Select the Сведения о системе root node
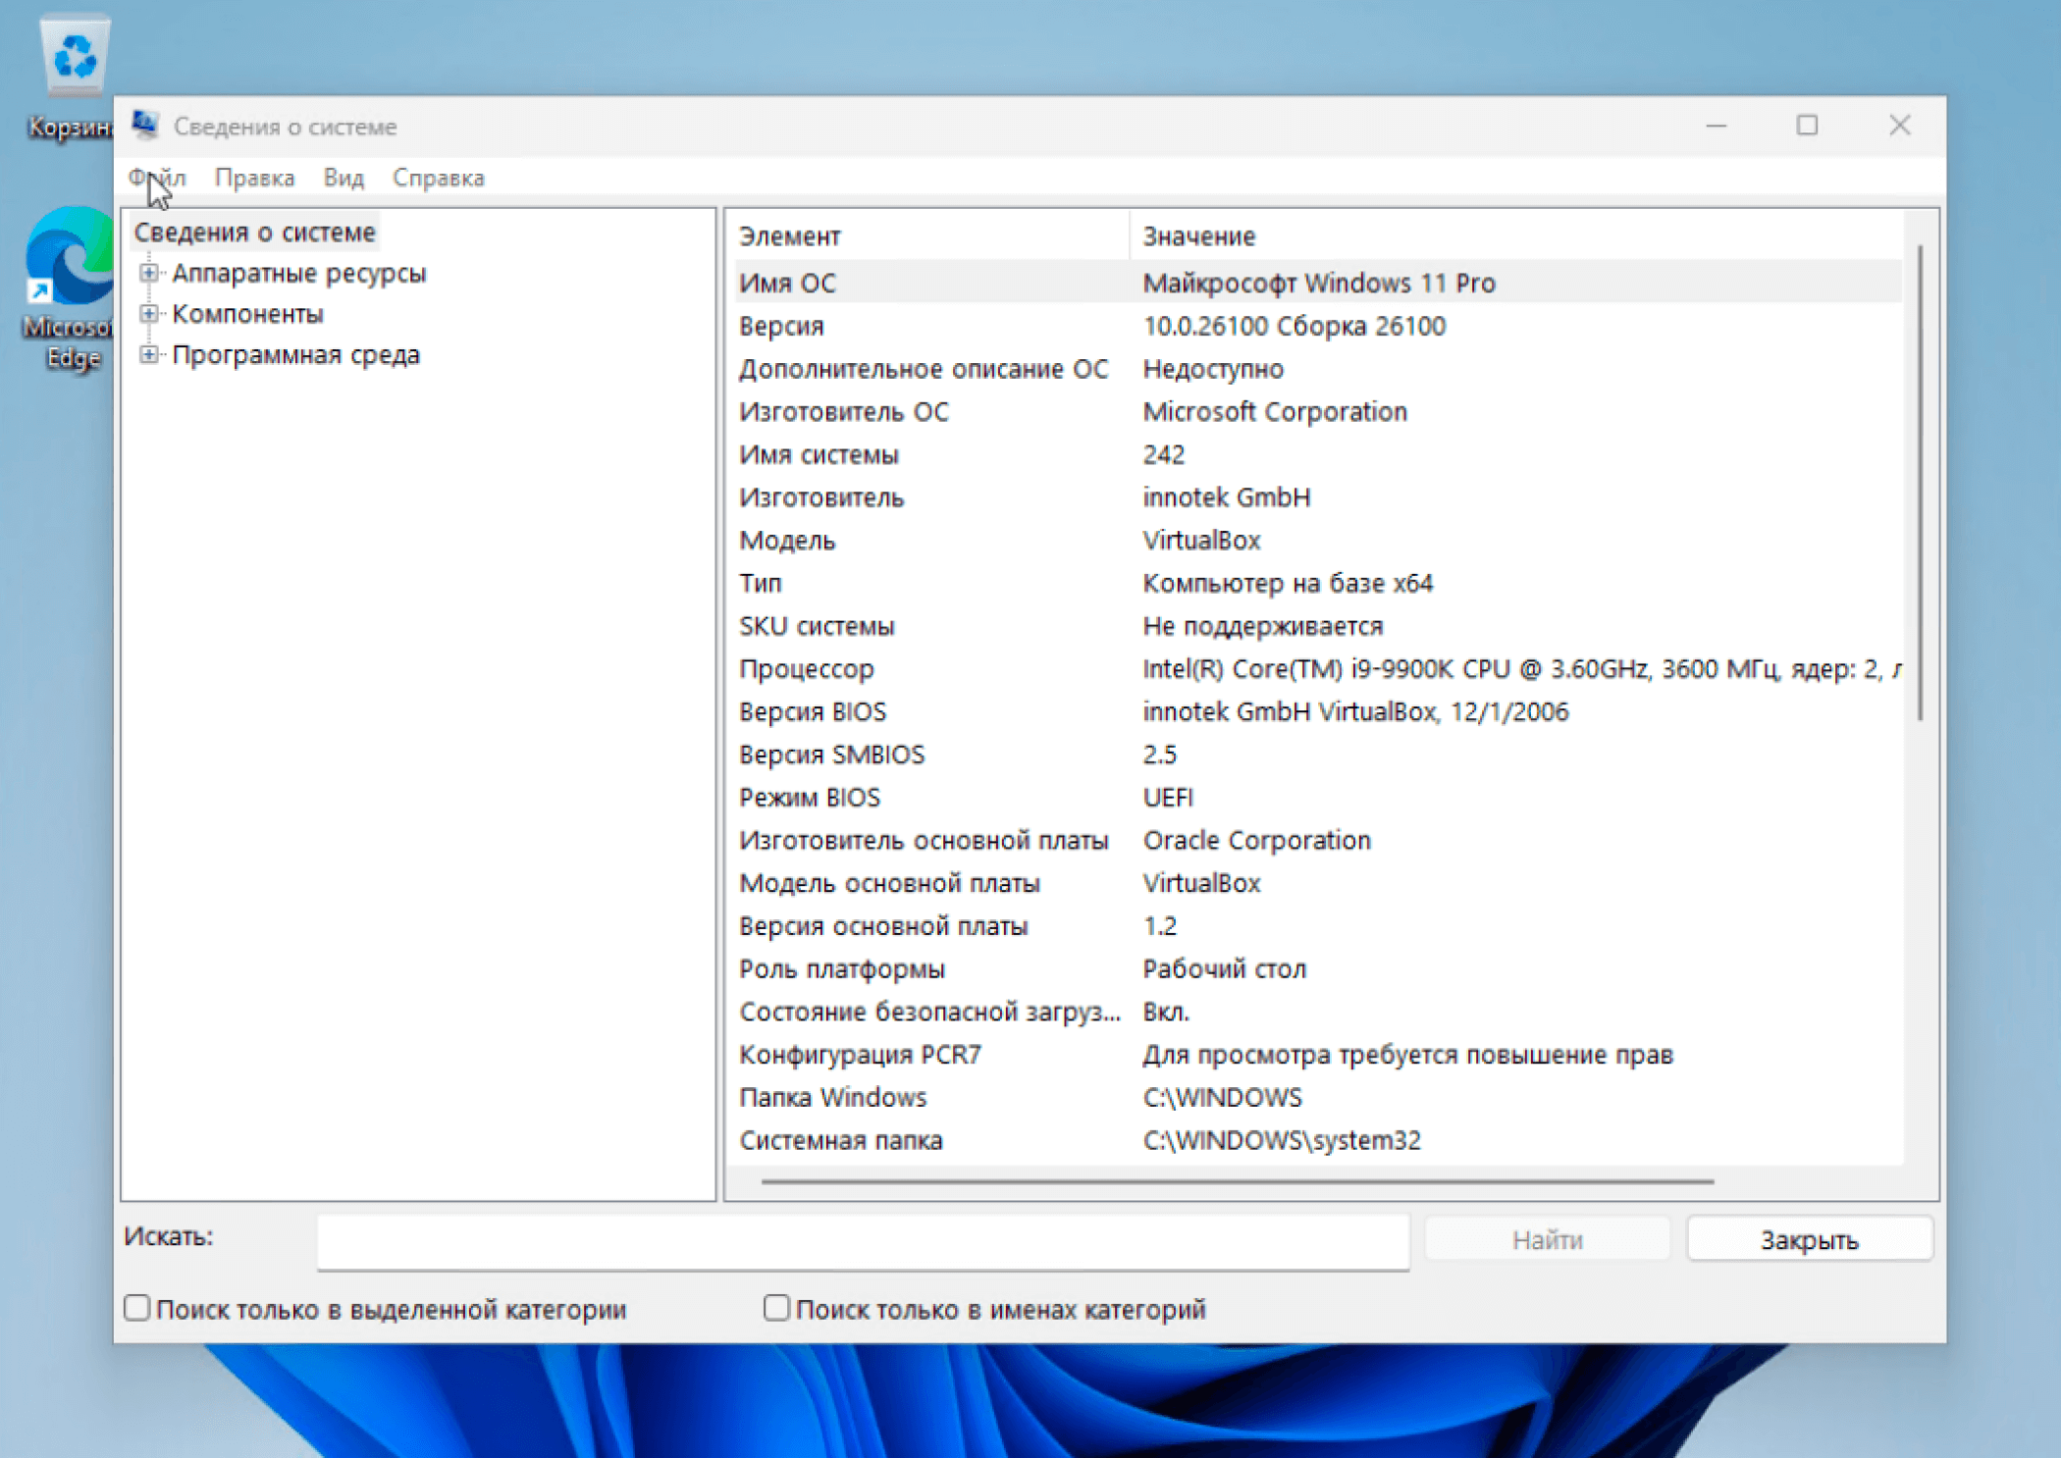This screenshot has width=2061, height=1458. click(x=254, y=233)
